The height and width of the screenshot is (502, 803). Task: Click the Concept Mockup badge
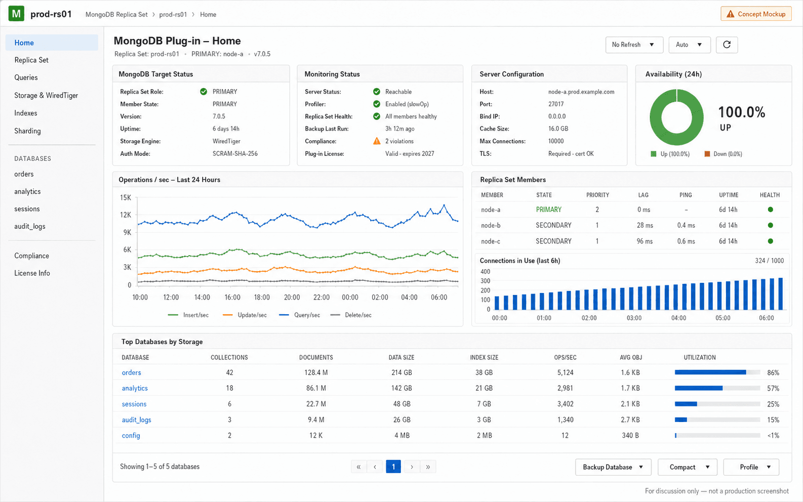click(x=756, y=14)
